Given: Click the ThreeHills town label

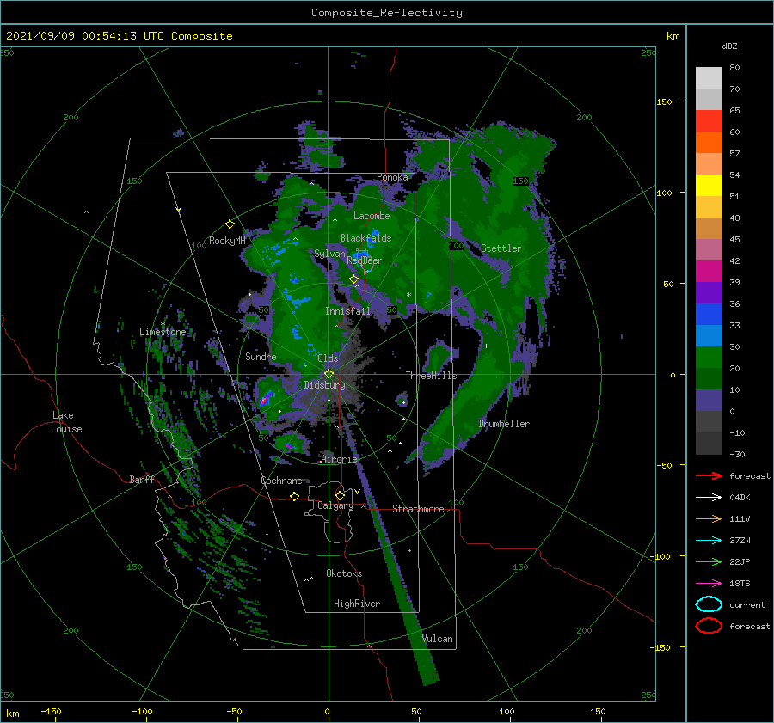Looking at the screenshot, I should pyautogui.click(x=432, y=376).
